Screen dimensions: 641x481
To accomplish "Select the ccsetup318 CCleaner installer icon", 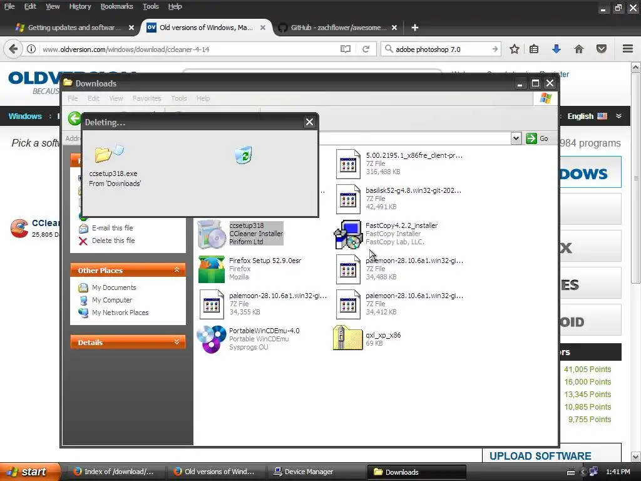I will [212, 234].
